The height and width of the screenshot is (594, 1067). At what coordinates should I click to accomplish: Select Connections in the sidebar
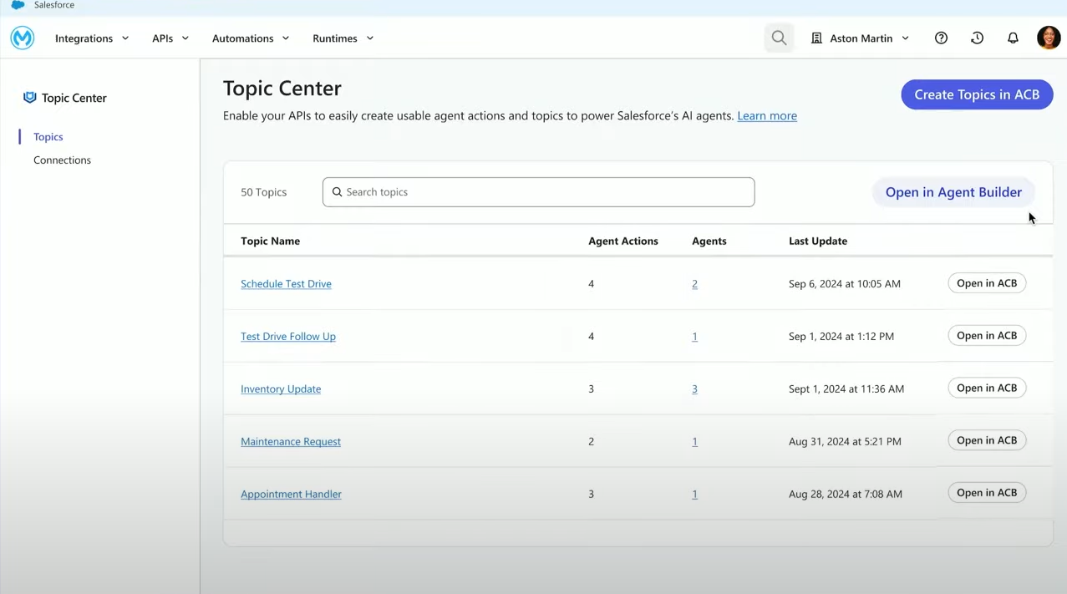click(62, 160)
